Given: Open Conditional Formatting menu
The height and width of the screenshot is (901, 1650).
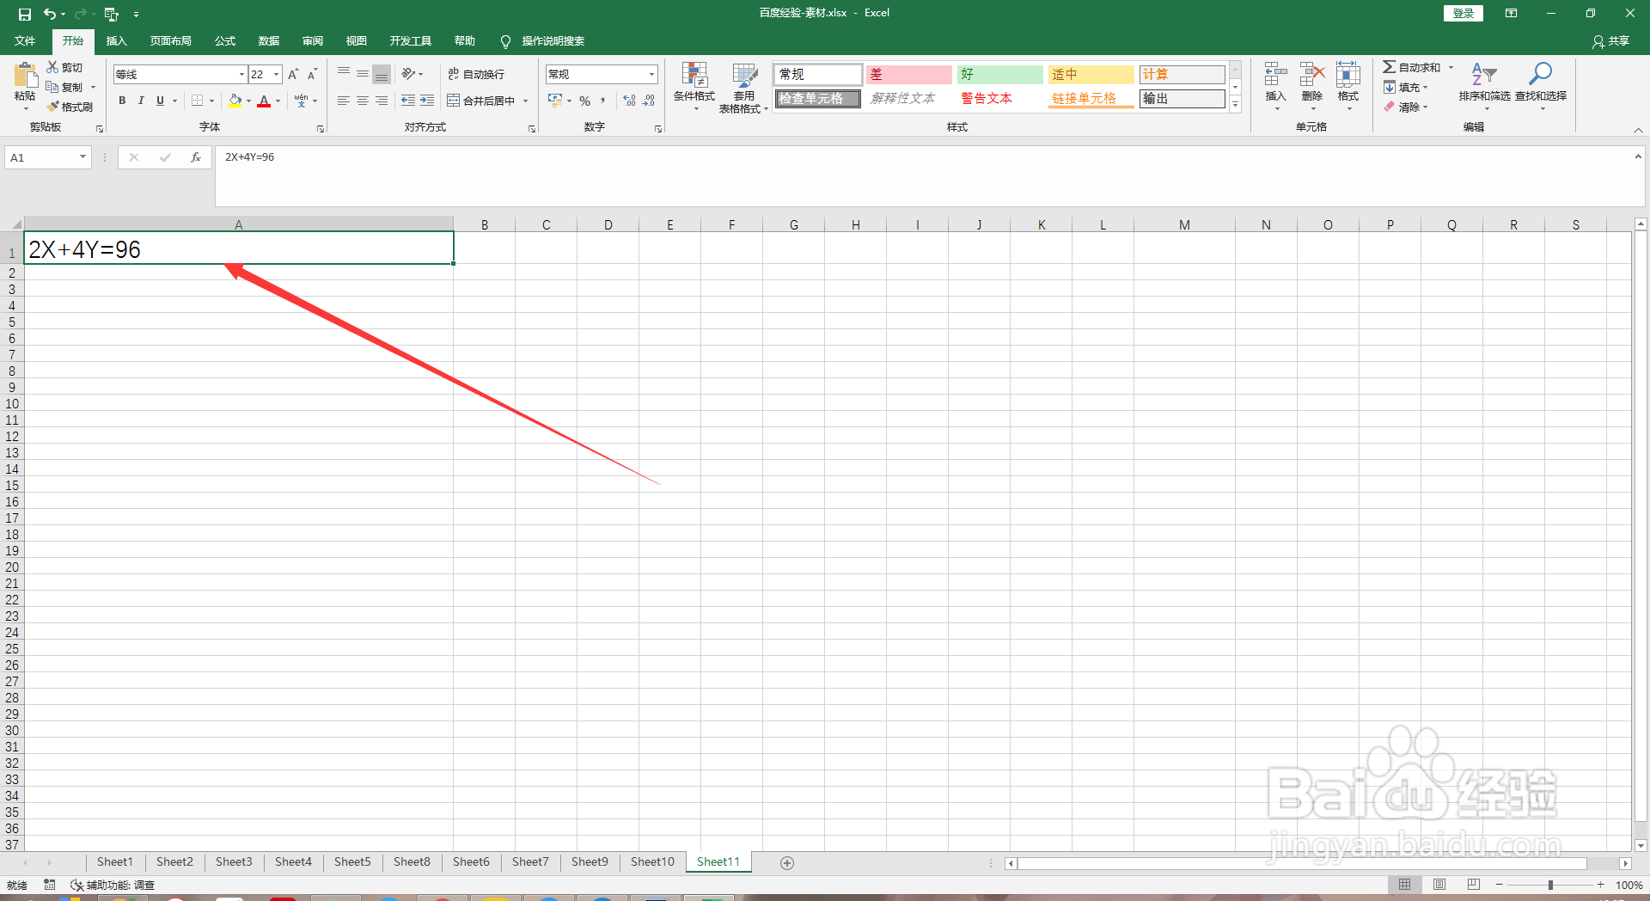Looking at the screenshot, I should [694, 87].
